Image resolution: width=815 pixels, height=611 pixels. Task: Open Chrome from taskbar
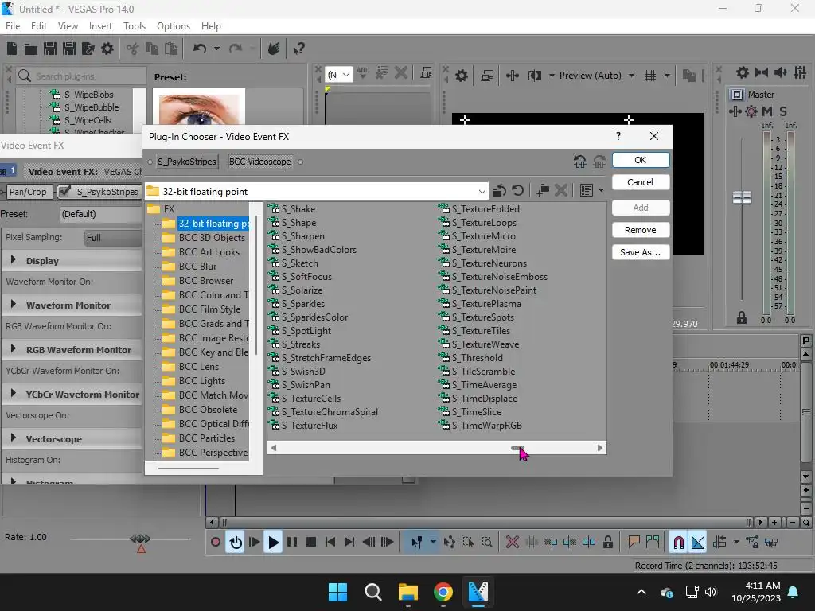pos(443,592)
